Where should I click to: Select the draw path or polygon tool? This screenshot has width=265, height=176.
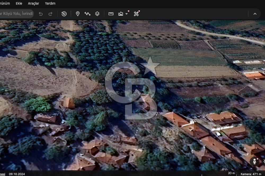point(87,14)
